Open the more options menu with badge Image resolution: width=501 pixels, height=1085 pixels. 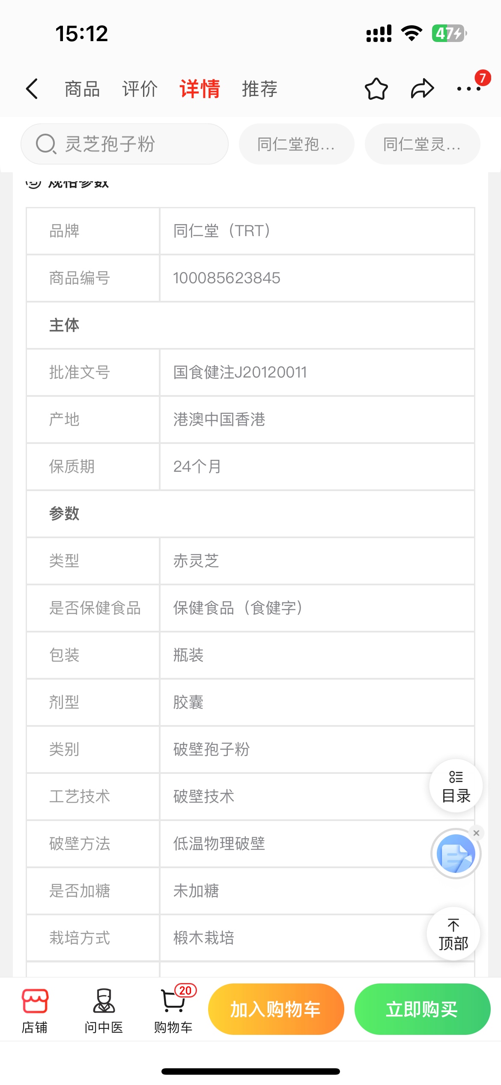469,89
